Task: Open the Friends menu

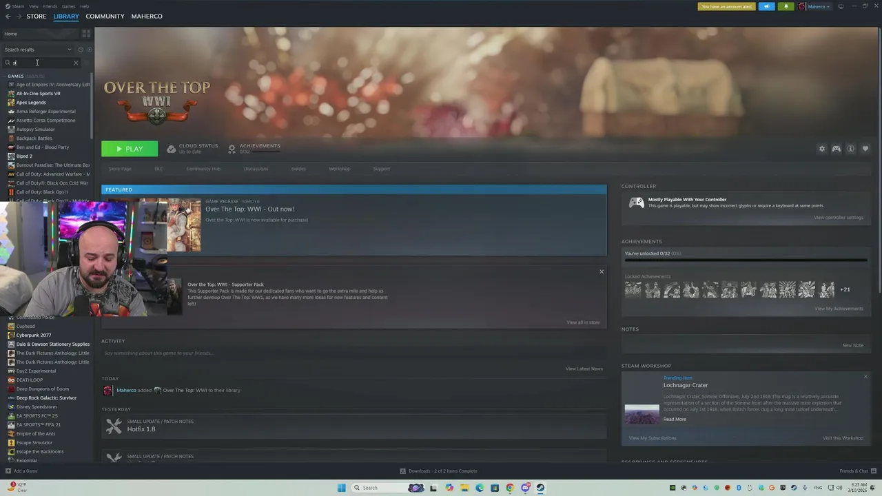Action: point(50,6)
